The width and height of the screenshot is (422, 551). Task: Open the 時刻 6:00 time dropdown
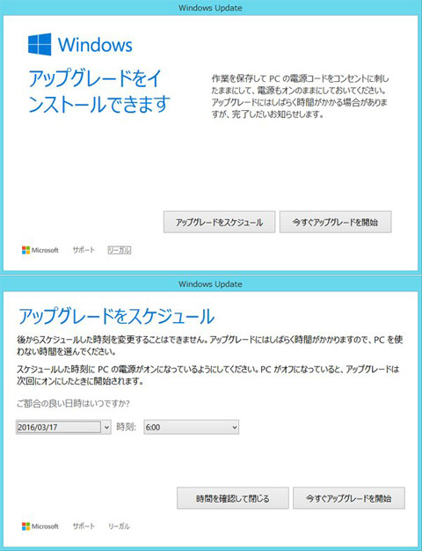[x=192, y=427]
